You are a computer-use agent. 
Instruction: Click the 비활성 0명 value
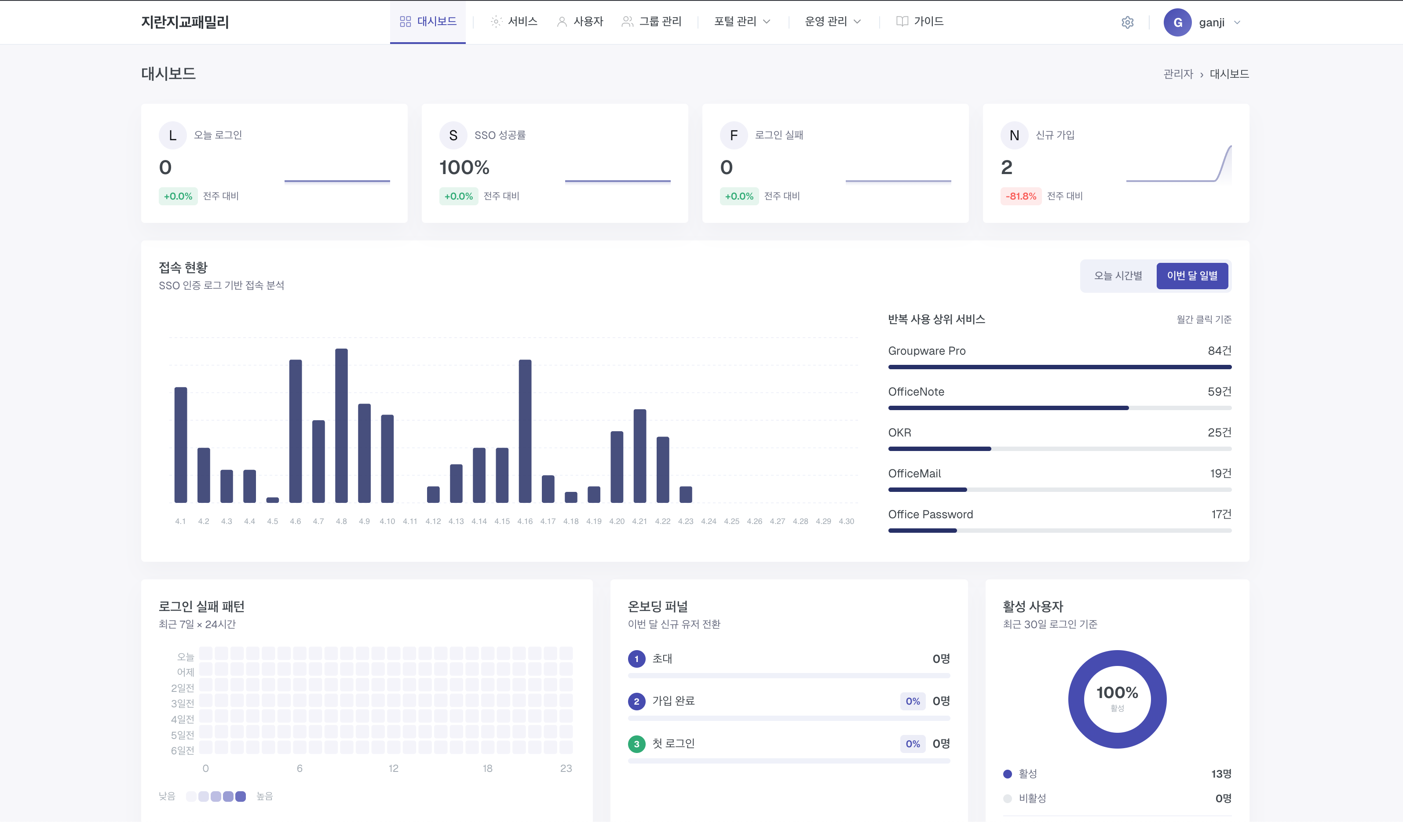(1223, 799)
